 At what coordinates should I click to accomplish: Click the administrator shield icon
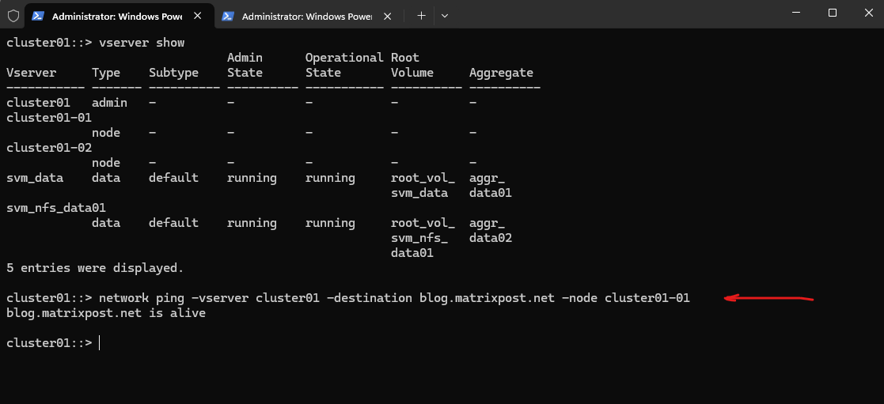point(13,15)
